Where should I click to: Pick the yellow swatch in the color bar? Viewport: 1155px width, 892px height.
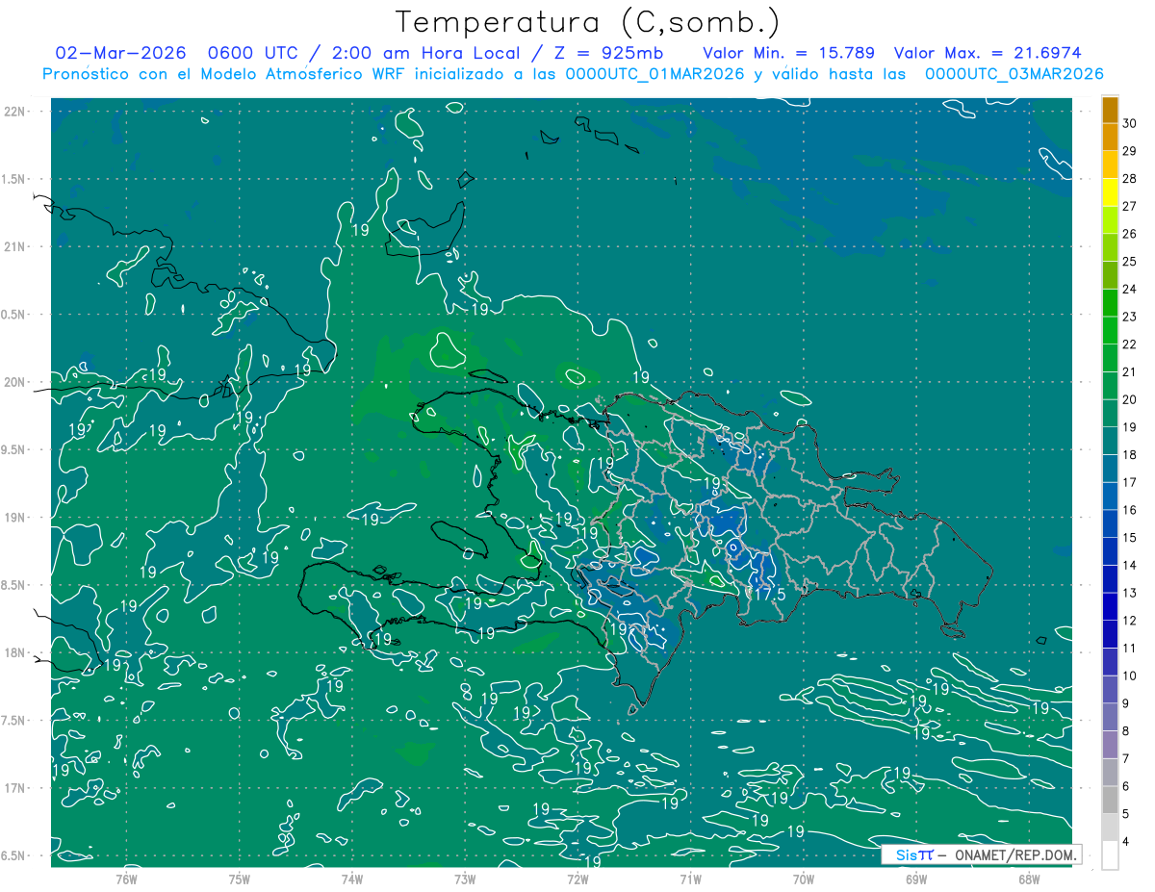[x=1110, y=192]
